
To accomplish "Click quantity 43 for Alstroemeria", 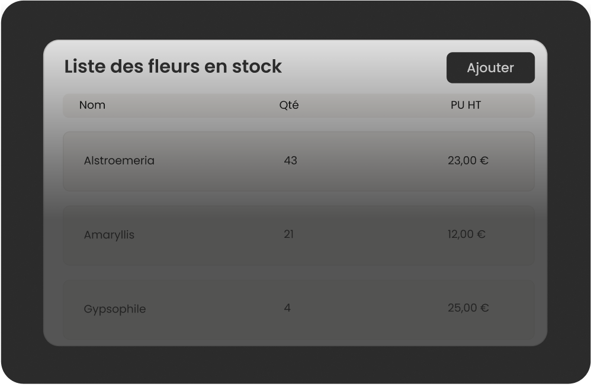I will (x=291, y=161).
